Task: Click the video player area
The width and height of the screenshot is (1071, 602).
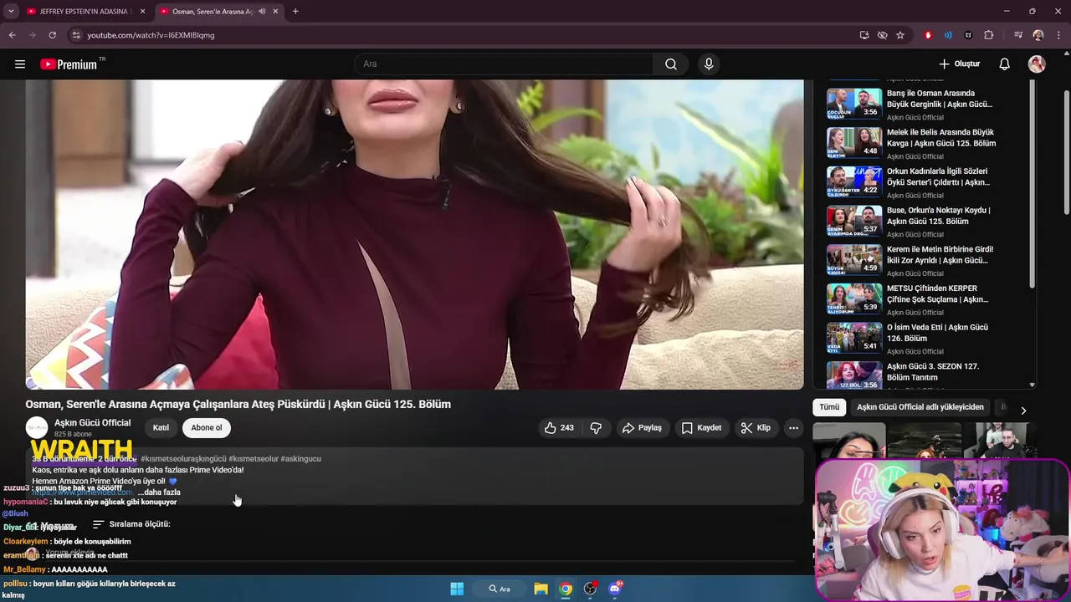Action: pos(414,234)
